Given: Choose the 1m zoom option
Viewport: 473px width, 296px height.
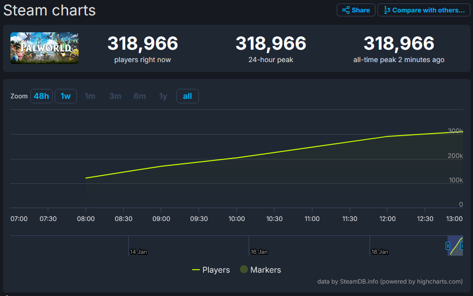Looking at the screenshot, I should click(x=90, y=96).
